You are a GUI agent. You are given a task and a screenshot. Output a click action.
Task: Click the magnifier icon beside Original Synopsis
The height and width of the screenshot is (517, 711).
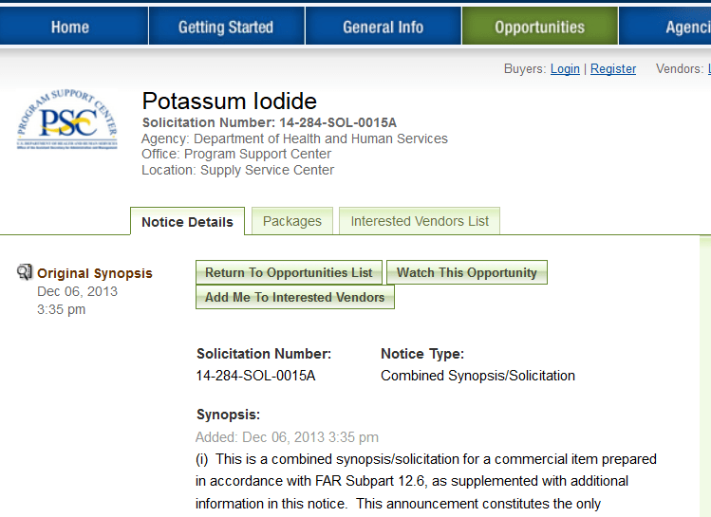(25, 273)
